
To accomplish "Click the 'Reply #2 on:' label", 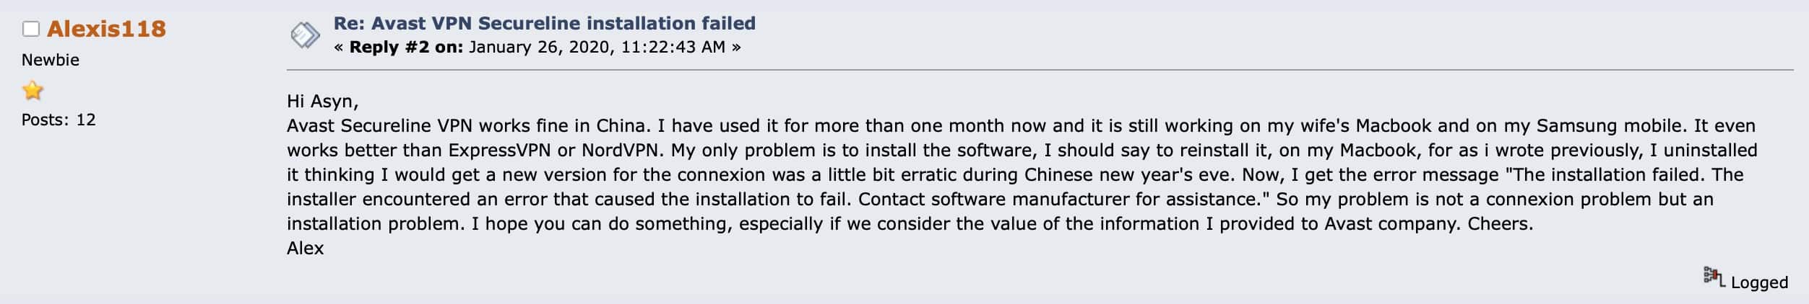I will 406,48.
